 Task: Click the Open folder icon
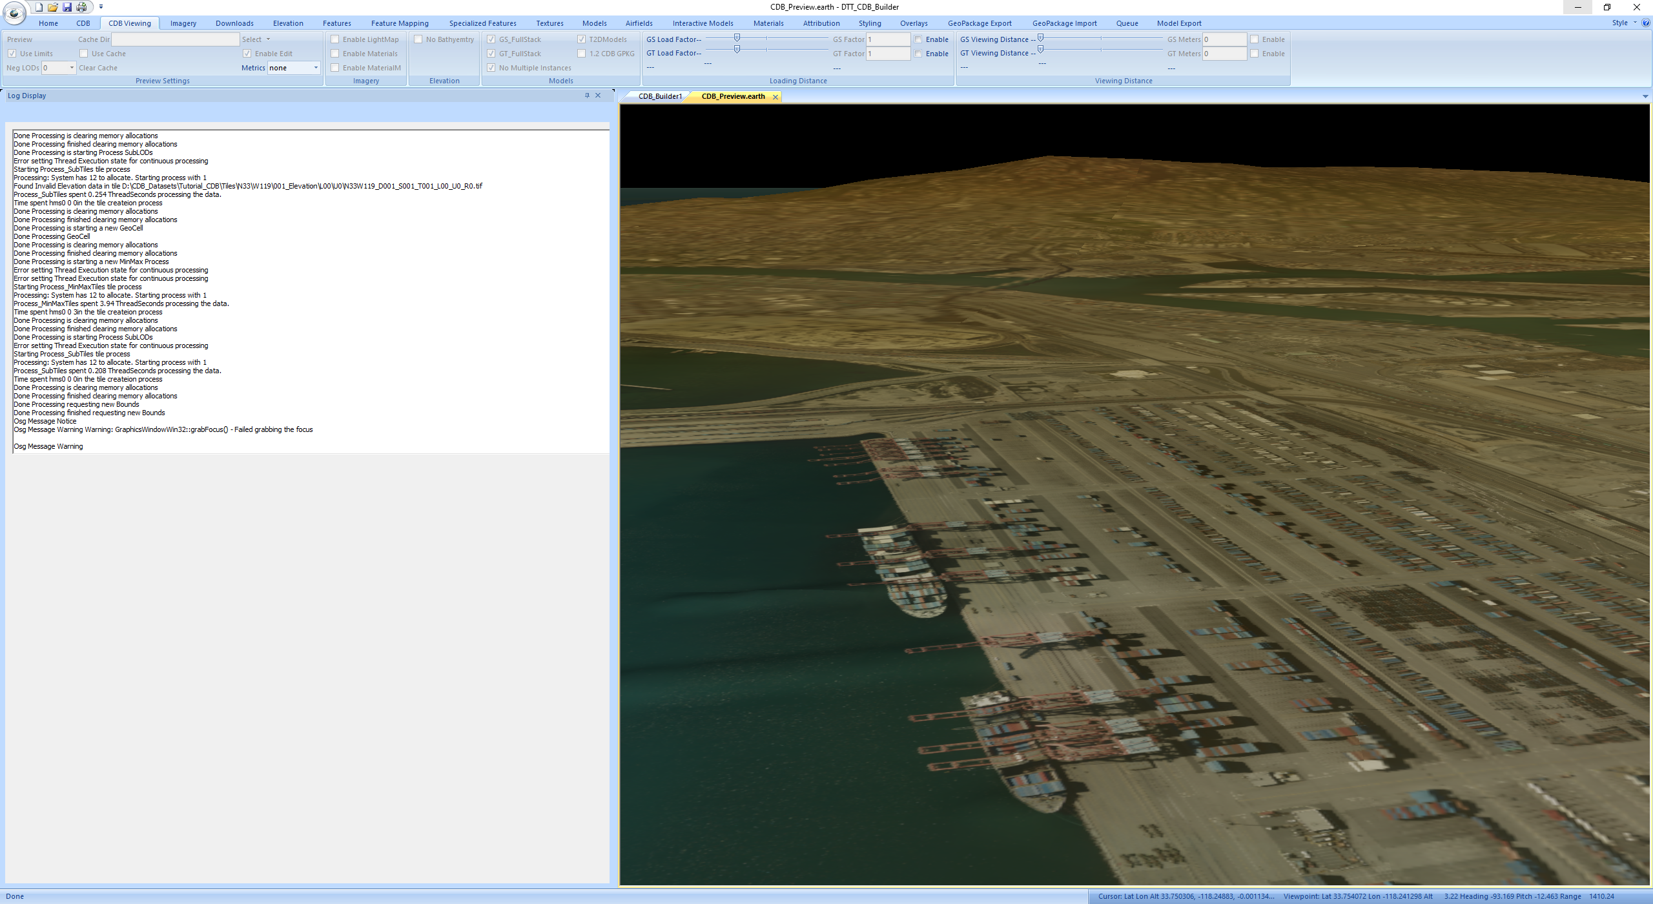click(53, 7)
